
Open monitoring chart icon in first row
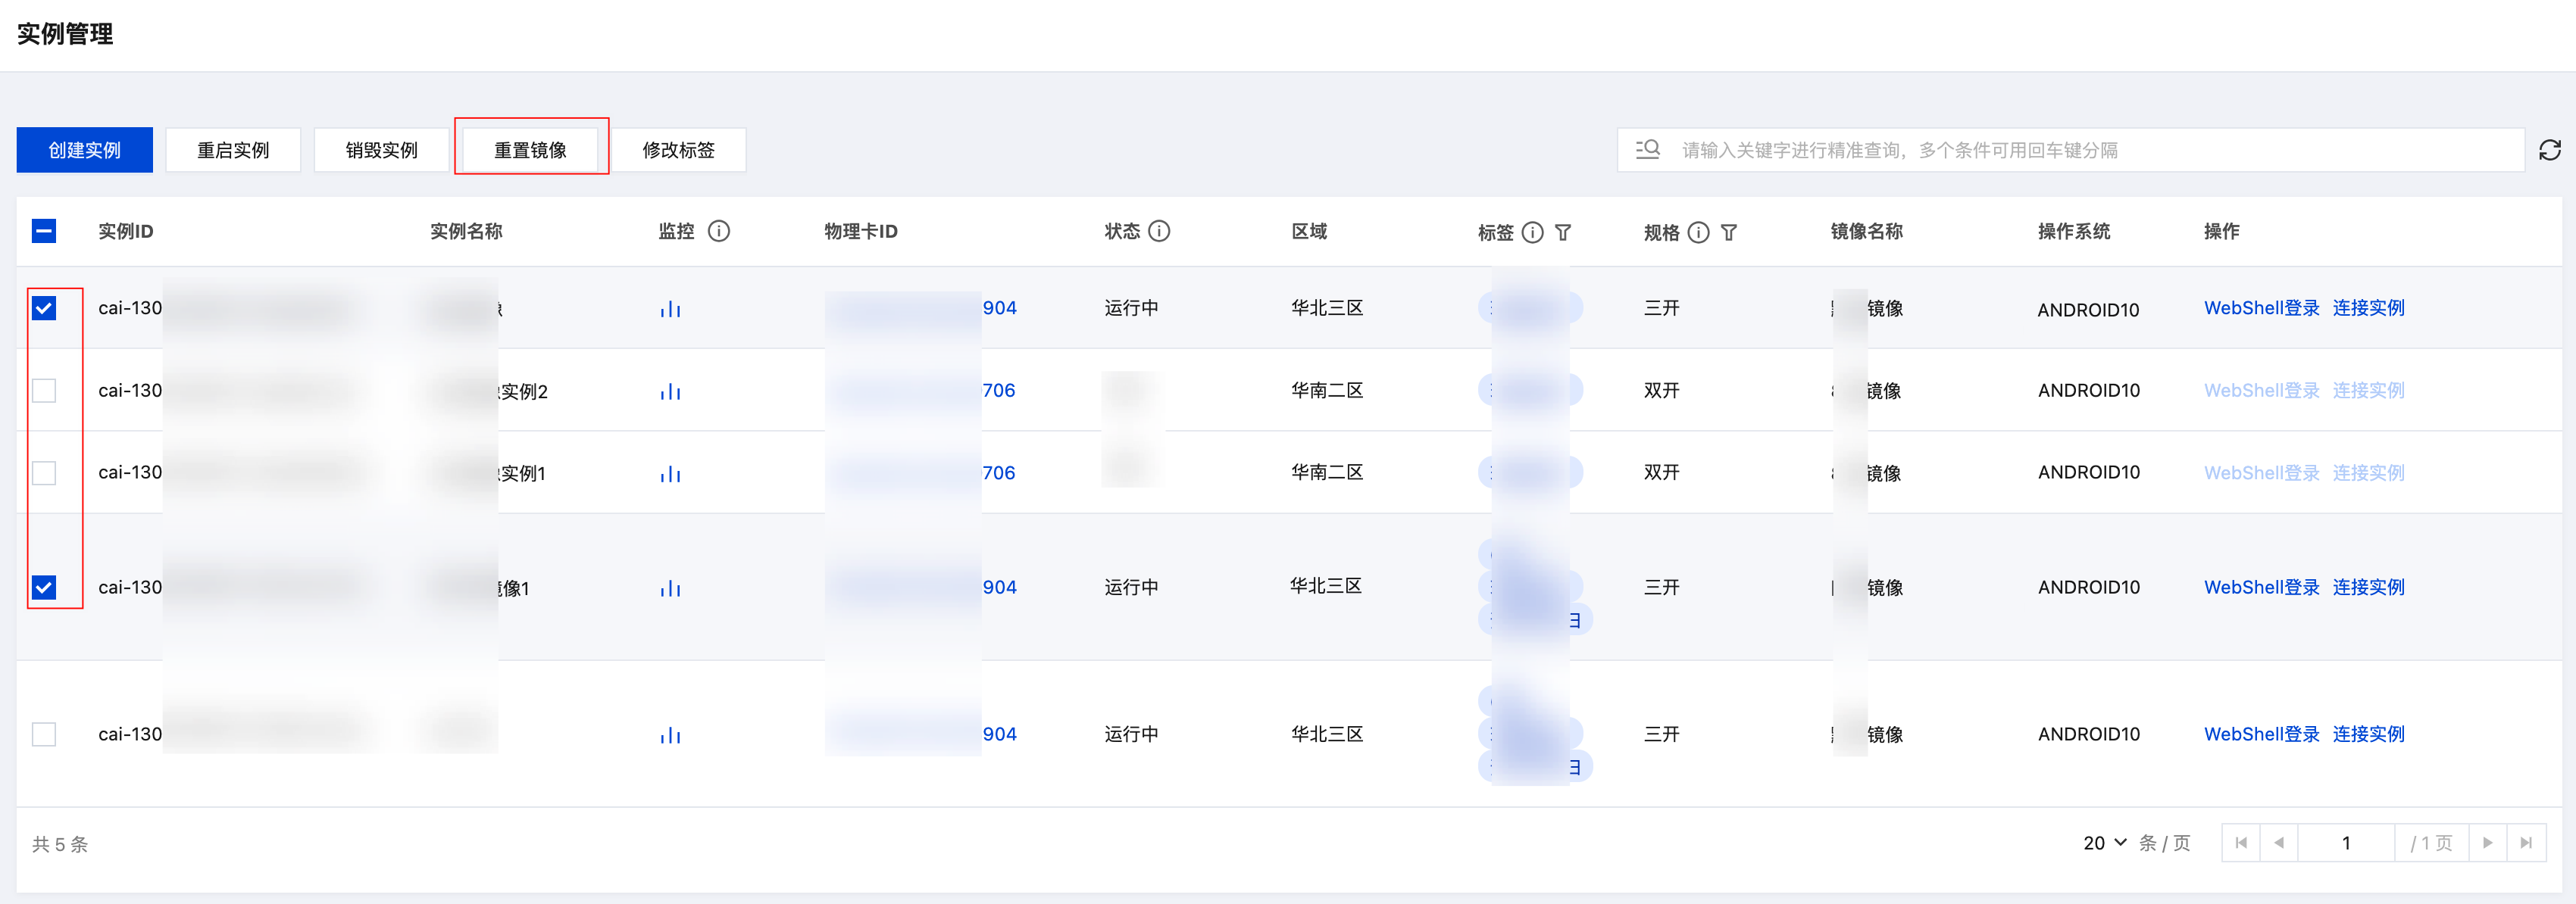[670, 309]
